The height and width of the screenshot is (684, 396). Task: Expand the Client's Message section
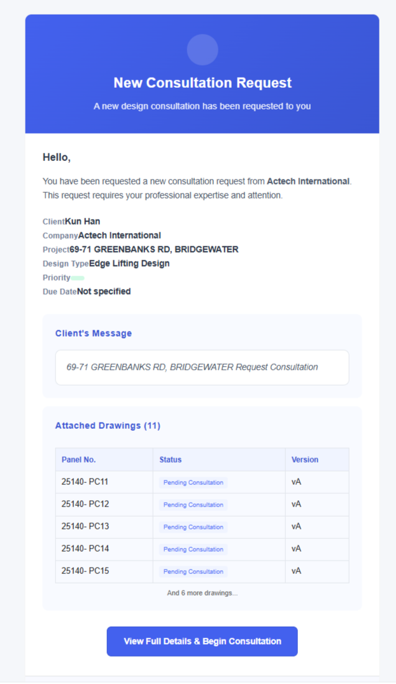[x=94, y=333]
